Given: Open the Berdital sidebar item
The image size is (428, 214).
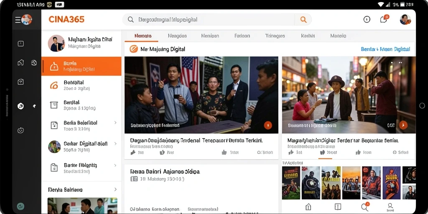Looking at the screenshot, I should coord(82,105).
